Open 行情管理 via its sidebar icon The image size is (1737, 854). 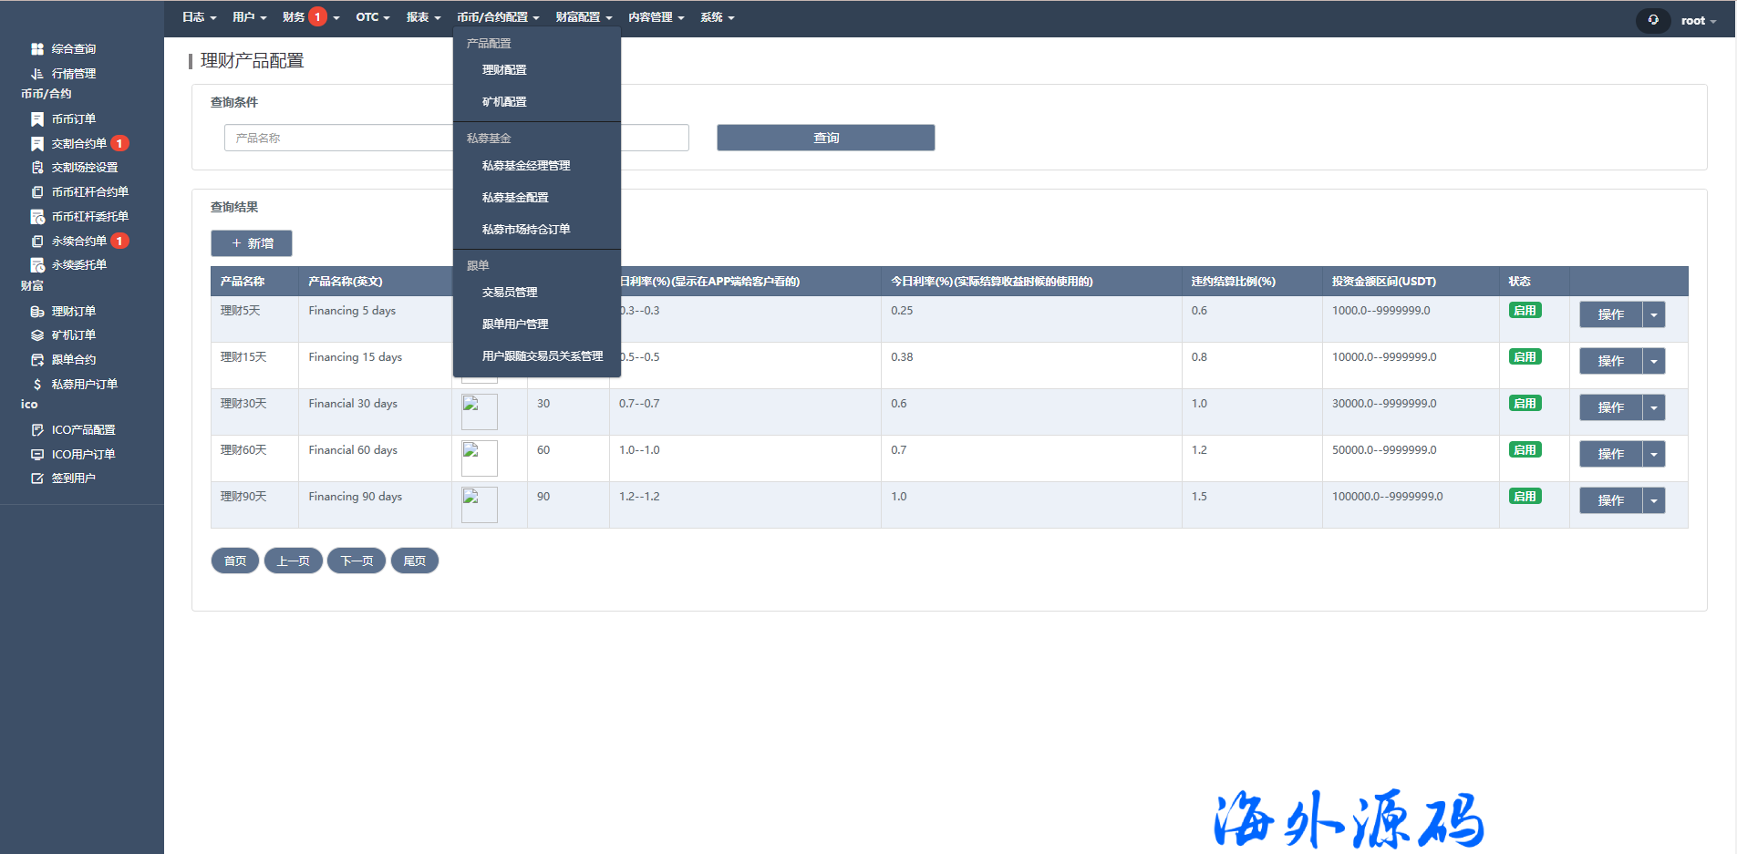coord(37,74)
